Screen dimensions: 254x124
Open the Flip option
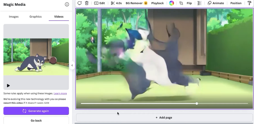189,3
